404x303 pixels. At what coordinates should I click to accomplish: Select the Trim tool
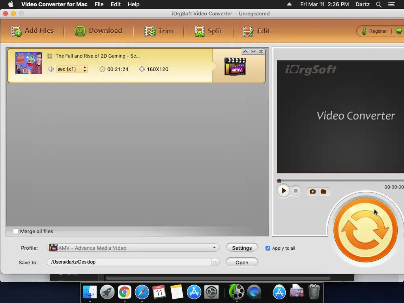pos(159,31)
